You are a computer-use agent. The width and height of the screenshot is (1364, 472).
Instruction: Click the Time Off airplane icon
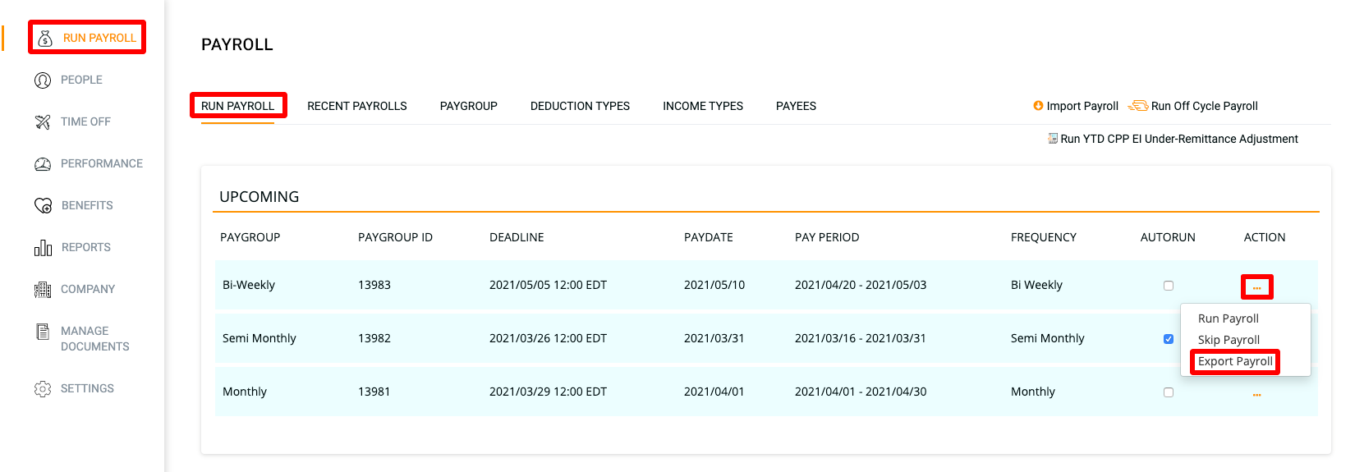pos(43,121)
